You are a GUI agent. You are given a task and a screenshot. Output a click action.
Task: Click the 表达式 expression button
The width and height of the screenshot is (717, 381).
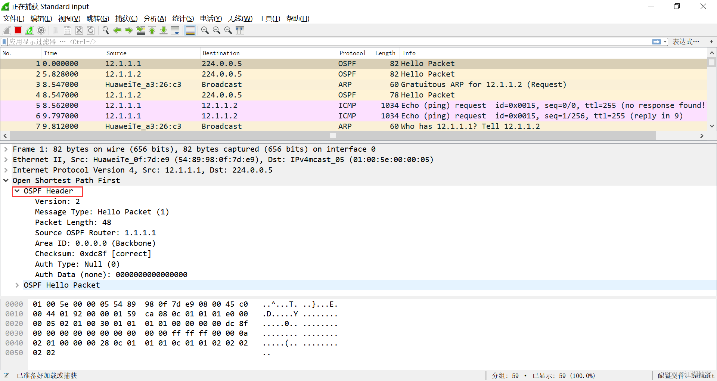pyautogui.click(x=686, y=42)
